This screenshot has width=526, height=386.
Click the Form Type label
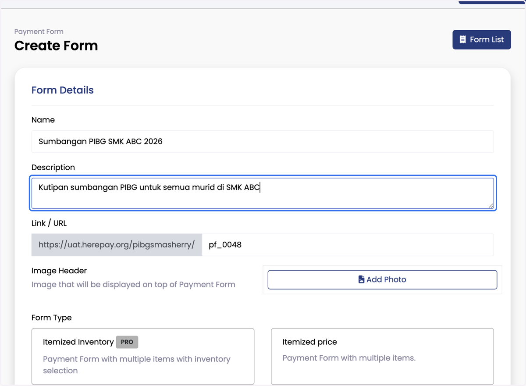coord(52,318)
